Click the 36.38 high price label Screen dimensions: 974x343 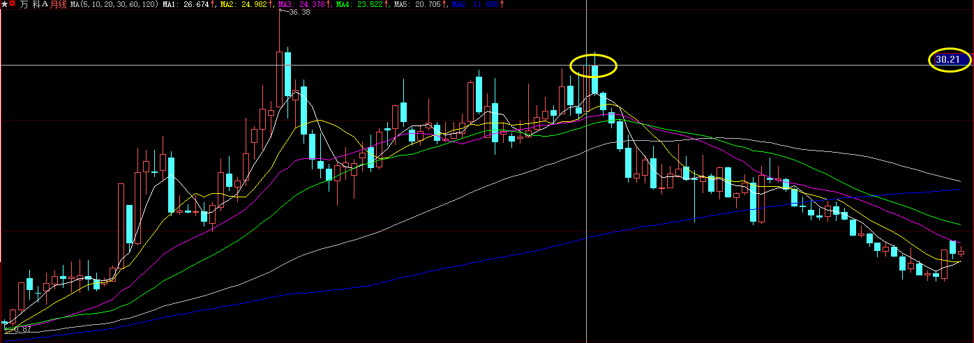point(299,13)
